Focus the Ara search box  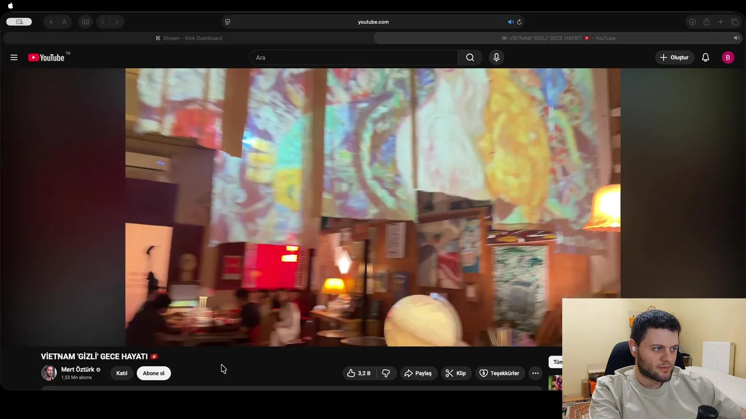pyautogui.click(x=354, y=58)
